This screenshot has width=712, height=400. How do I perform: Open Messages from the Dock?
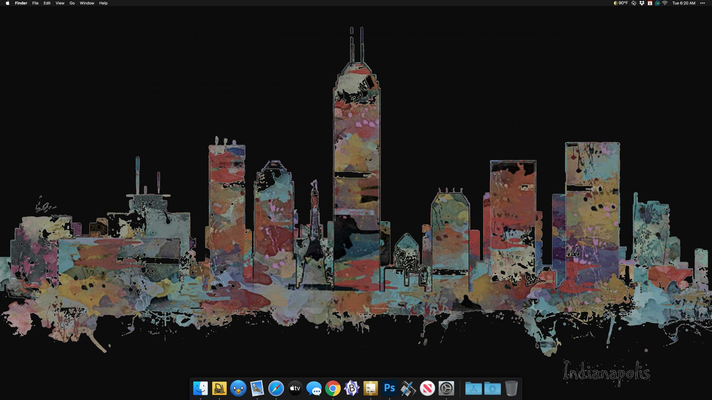314,388
